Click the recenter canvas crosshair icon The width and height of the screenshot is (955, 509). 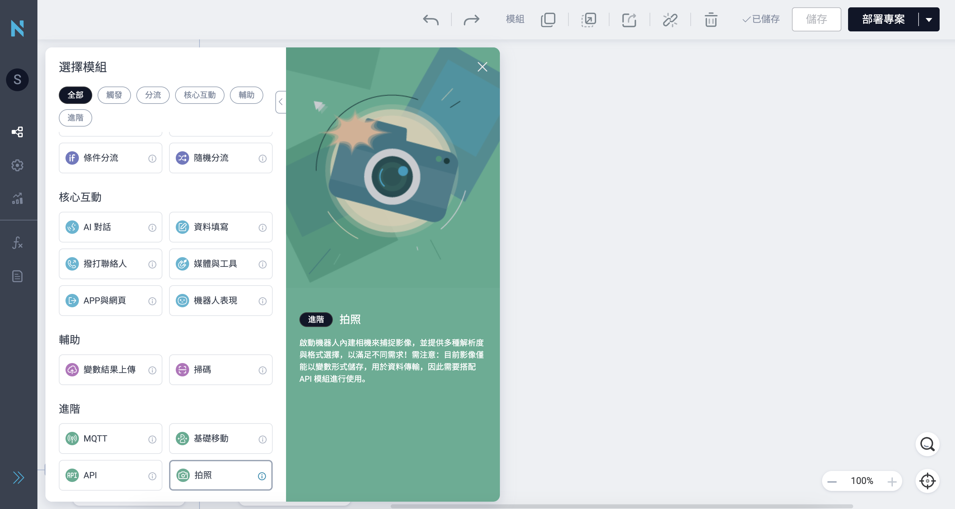927,481
